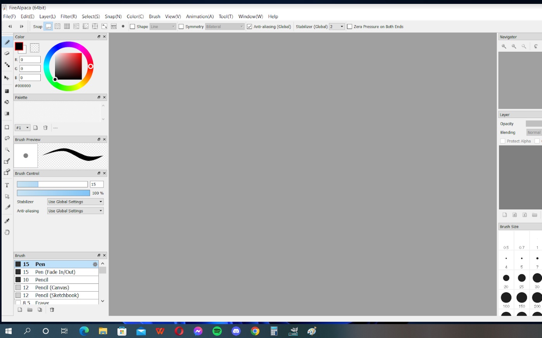Open the Animation(A) menu

tap(200, 17)
